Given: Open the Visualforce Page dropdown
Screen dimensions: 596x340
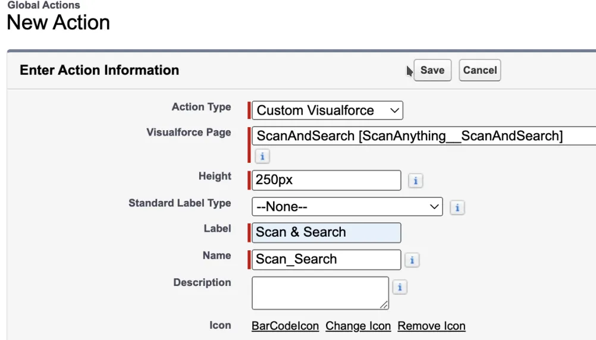Looking at the screenshot, I should tap(424, 136).
